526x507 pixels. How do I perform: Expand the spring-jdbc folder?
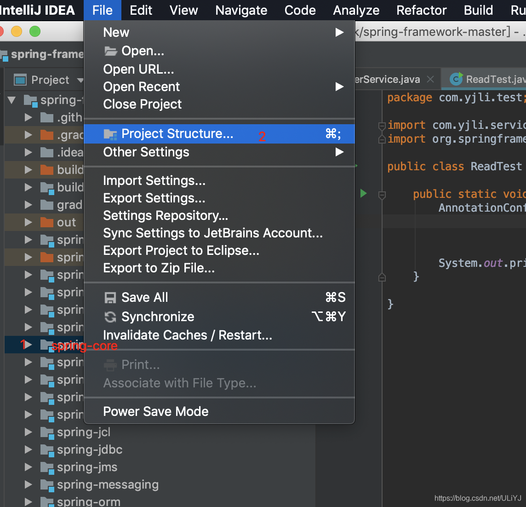28,449
